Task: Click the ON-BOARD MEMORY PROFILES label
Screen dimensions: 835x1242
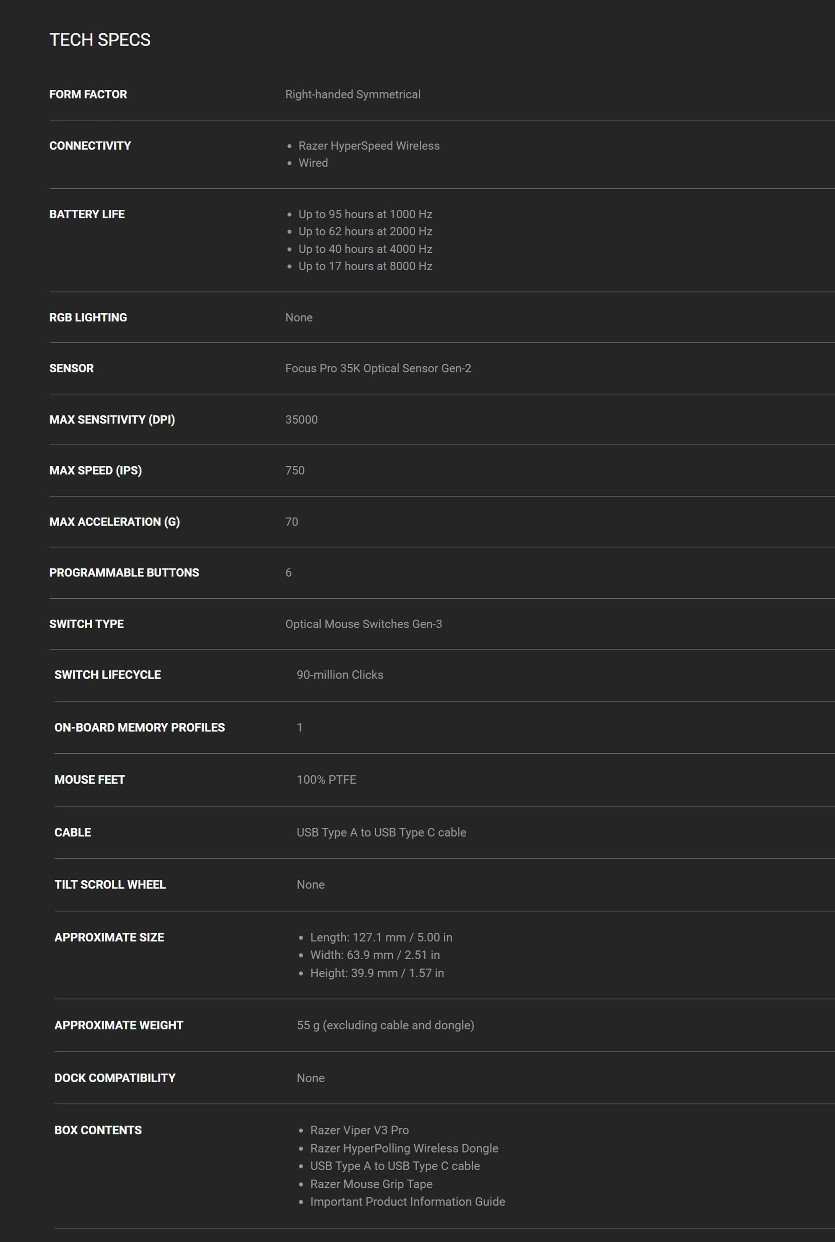Action: coord(139,727)
